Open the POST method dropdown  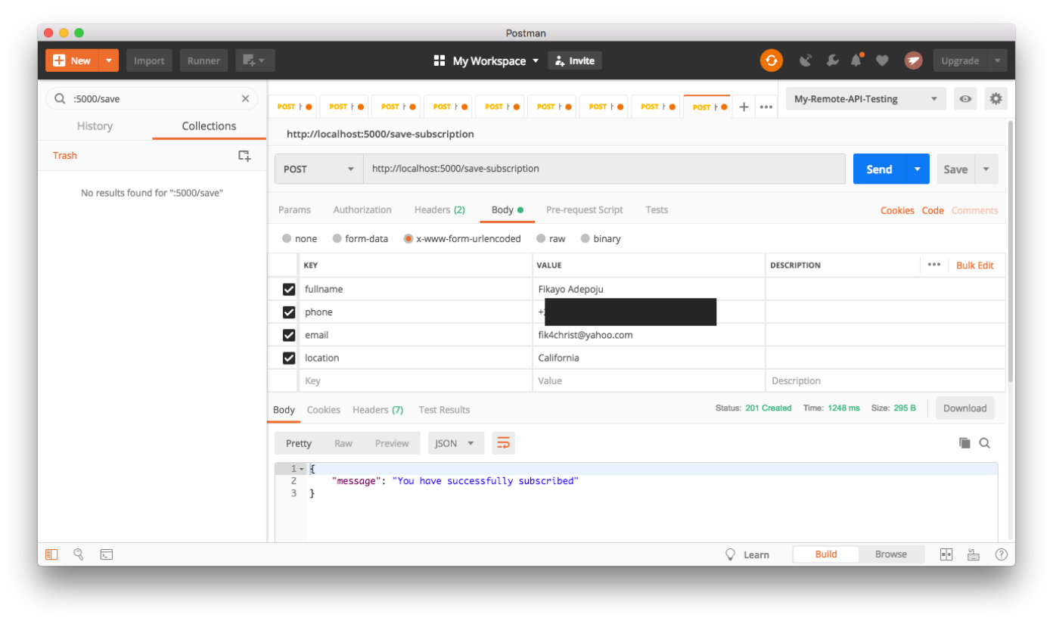pos(318,169)
